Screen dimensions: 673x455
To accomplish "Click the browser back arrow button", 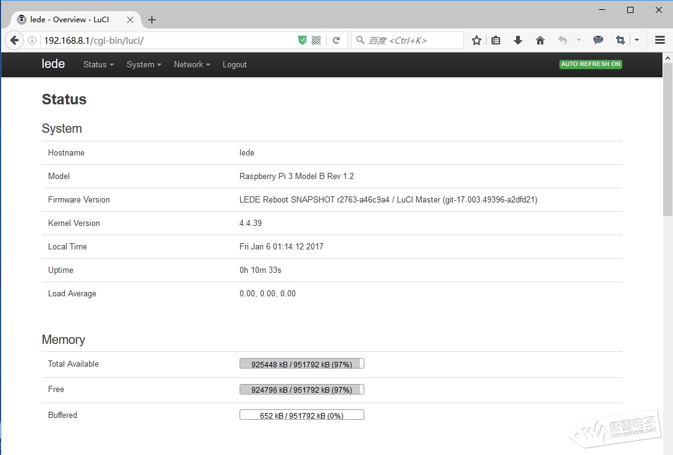I will click(14, 40).
